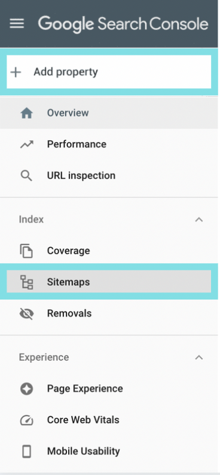Click the Removals crossed-eye icon
220x475 pixels.
click(26, 313)
